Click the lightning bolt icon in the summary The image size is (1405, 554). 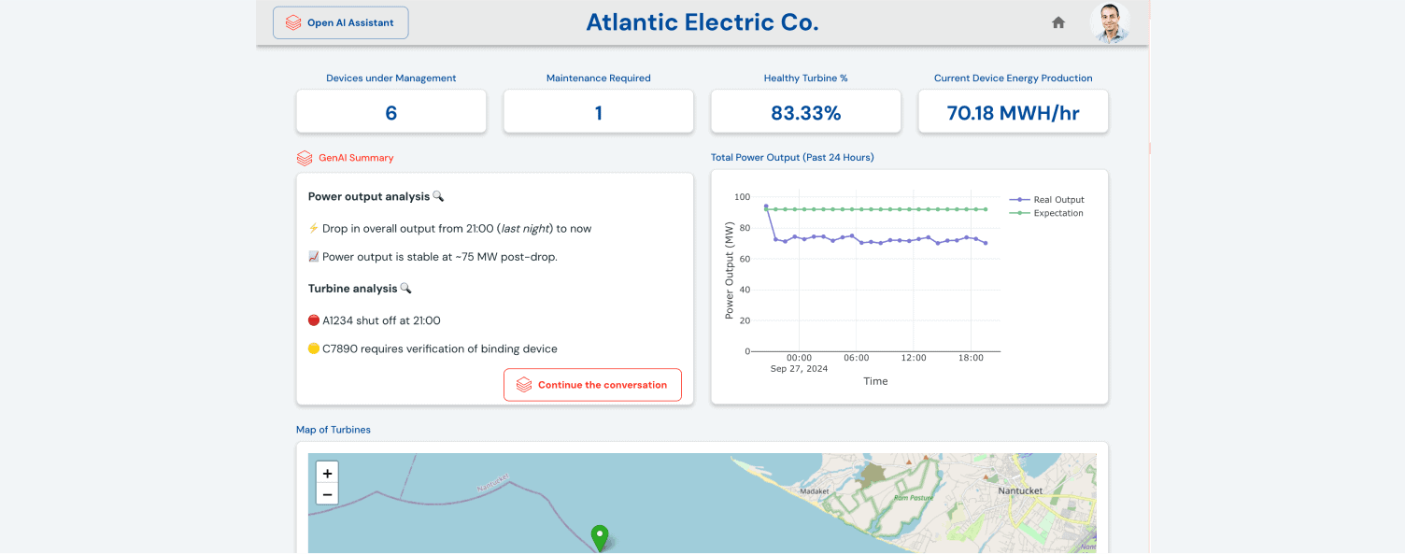click(x=312, y=228)
